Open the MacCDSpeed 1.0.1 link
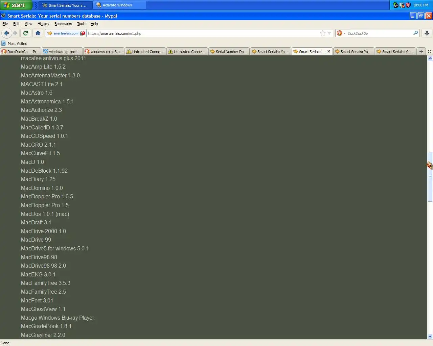This screenshot has height=346, width=433. click(45, 136)
